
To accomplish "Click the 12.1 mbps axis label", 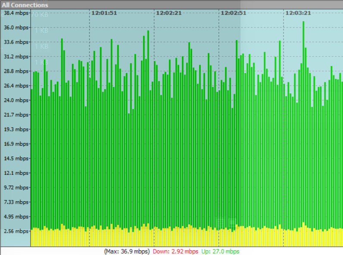I will (16, 173).
